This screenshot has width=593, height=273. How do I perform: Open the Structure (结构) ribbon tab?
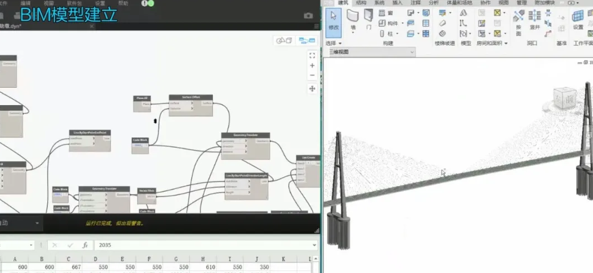(361, 3)
